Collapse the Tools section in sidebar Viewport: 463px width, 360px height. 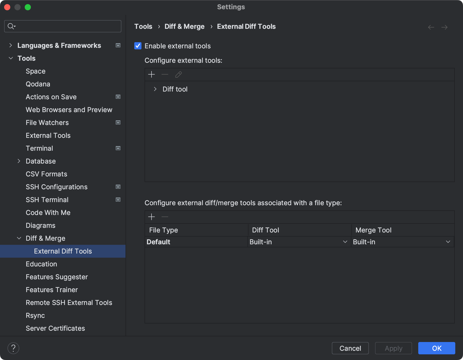coord(11,58)
